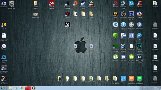
Task: Launch Oracle VM VirtualBox shortcut
Action: click(x=123, y=46)
